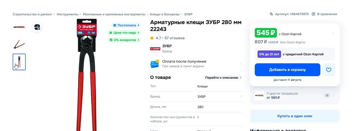Viewport: 352px width, 131px height.
Task: Go to the Клещи и бокорезы breadcrumb
Action: coord(164,14)
